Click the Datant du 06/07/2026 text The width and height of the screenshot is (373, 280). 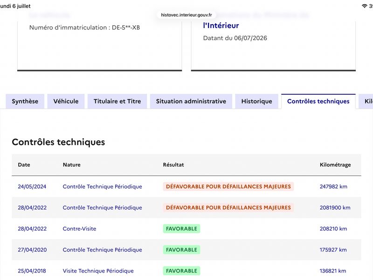[235, 38]
